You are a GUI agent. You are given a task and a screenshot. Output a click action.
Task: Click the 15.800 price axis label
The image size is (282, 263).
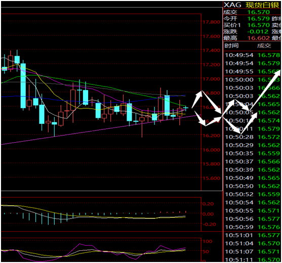coord(212,164)
